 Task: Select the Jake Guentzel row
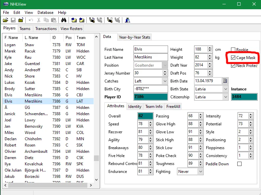(x=48, y=64)
